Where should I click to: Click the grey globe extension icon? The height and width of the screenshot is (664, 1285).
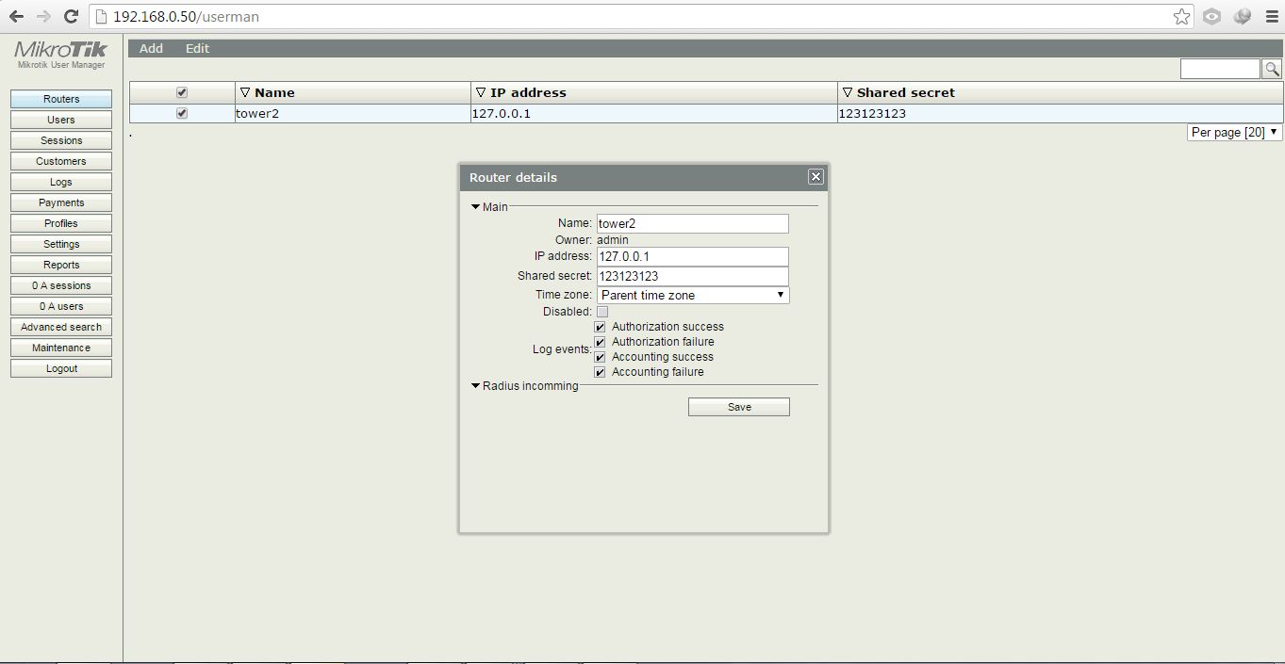[1242, 16]
